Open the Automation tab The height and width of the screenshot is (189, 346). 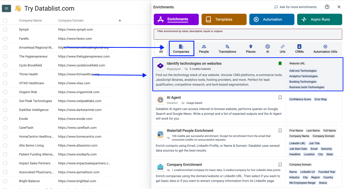272,19
